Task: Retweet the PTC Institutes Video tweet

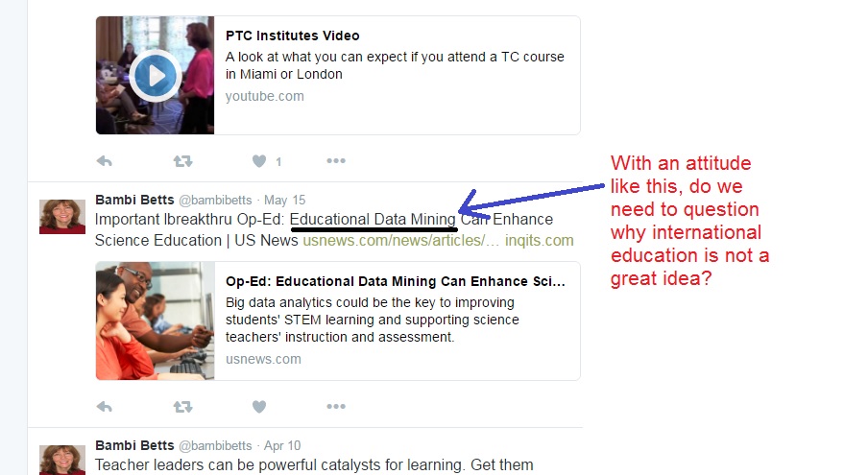Action: pos(183,161)
